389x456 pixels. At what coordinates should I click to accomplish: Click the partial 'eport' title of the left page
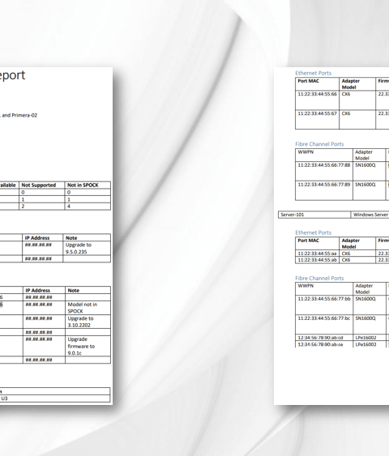coord(12,75)
